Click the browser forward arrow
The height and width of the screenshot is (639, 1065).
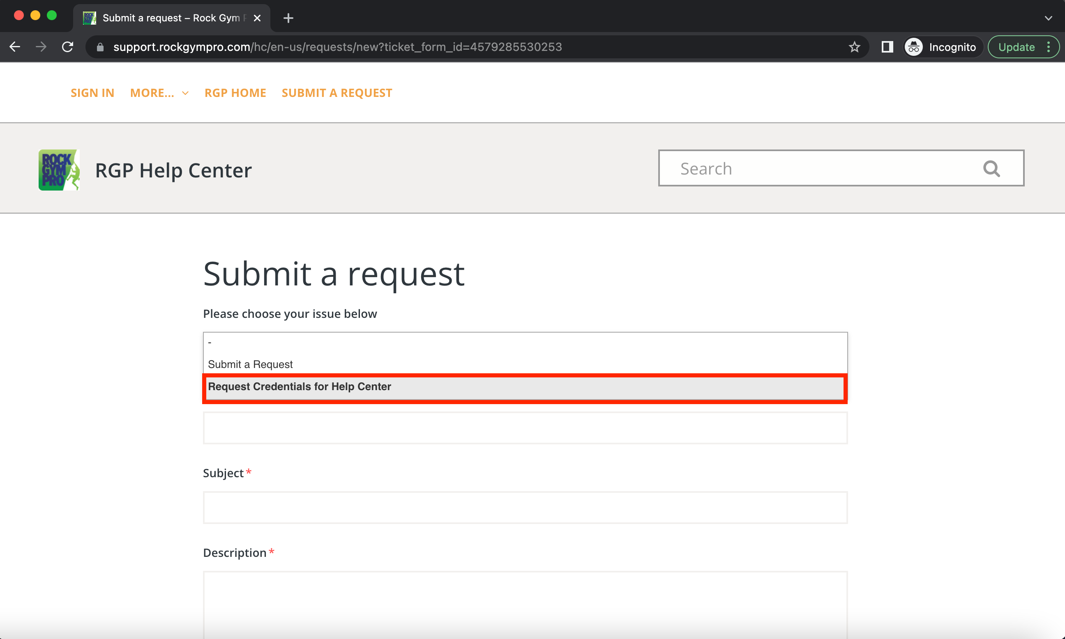click(x=41, y=47)
